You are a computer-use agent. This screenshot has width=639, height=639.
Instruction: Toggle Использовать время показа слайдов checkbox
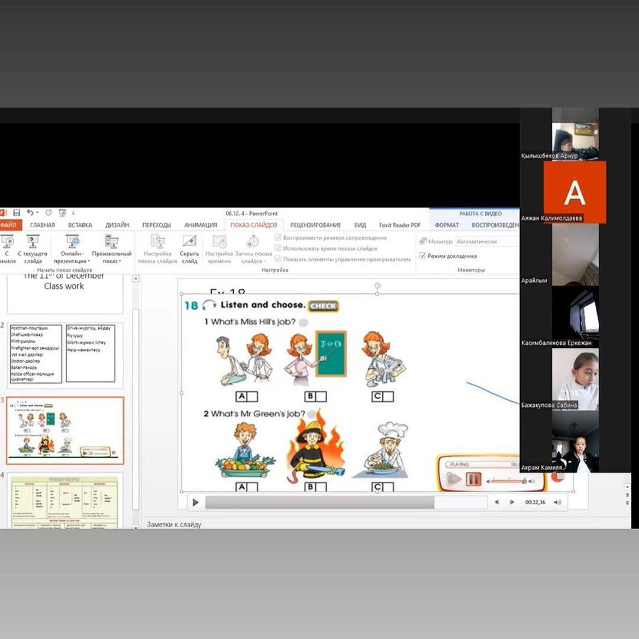278,248
